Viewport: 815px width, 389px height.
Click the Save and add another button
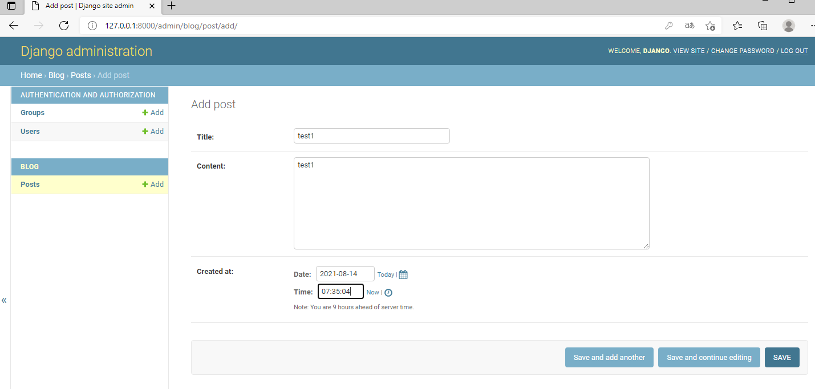(x=609, y=358)
